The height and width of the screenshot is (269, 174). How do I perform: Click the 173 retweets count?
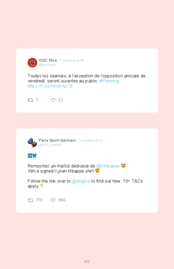pyautogui.click(x=39, y=200)
